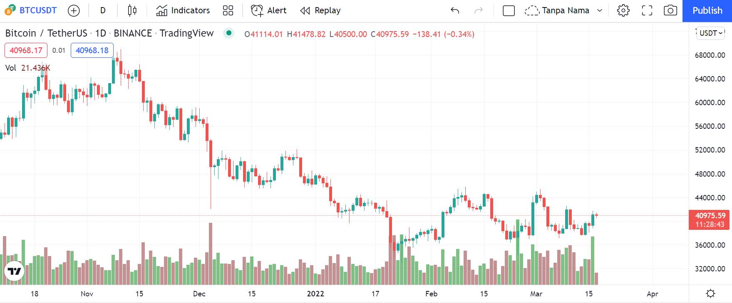Open chart settings gear icon
Viewport: 732px width, 303px height.
(x=623, y=10)
